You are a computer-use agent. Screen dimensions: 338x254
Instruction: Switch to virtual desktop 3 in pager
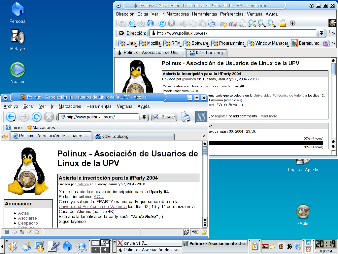(x=95, y=250)
